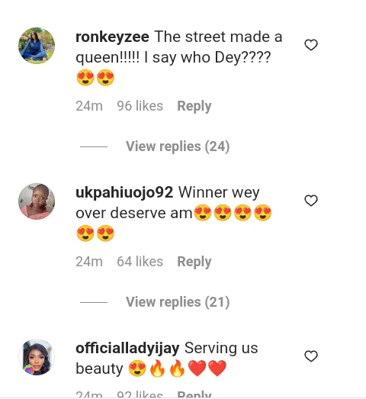Tap the heart on officialladyijay's comment
Image resolution: width=366 pixels, height=399 pixels.
311,356
